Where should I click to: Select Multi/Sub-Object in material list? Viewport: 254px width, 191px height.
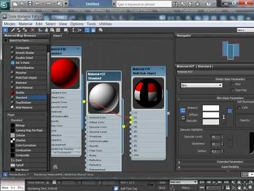point(26,77)
